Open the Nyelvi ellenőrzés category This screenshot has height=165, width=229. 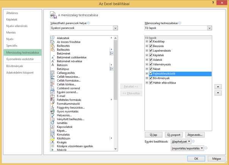(17, 26)
